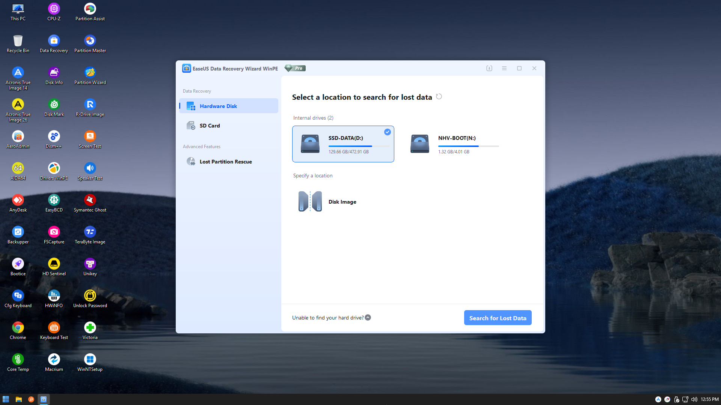The width and height of the screenshot is (721, 405).
Task: Select Unlock Password icon
Action: click(90, 299)
